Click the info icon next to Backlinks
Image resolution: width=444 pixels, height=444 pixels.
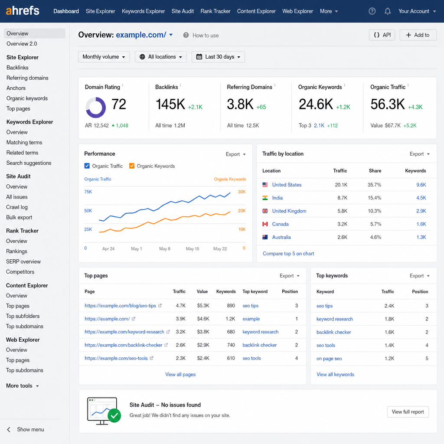181,85
